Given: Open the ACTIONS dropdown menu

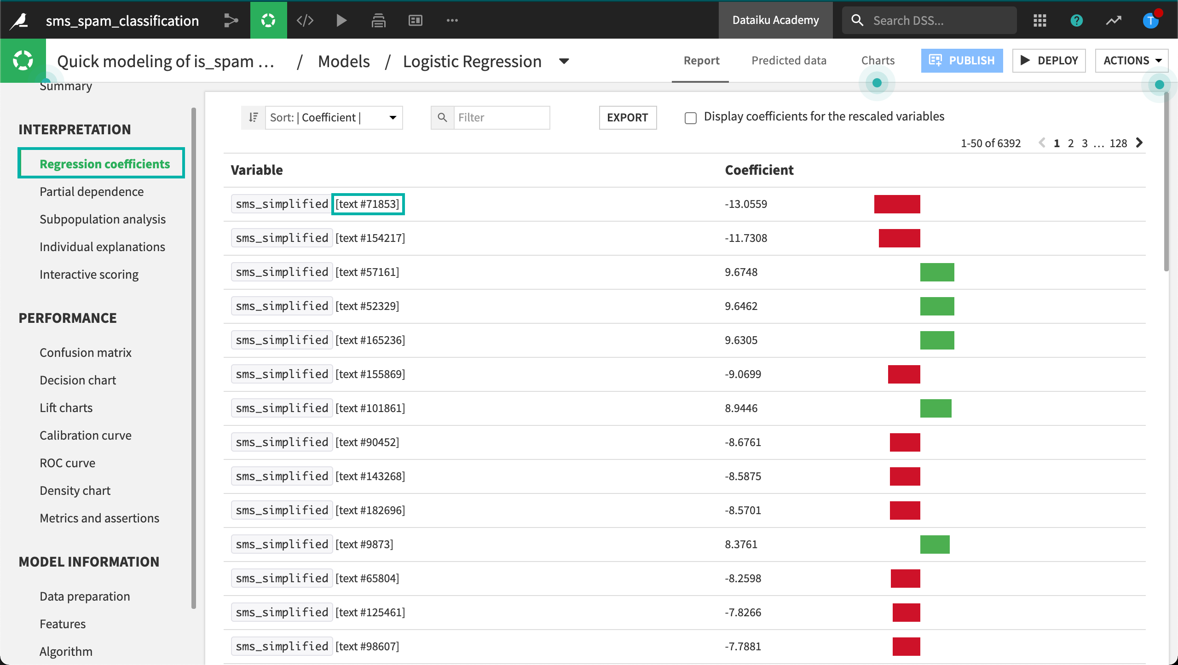Looking at the screenshot, I should 1132,61.
